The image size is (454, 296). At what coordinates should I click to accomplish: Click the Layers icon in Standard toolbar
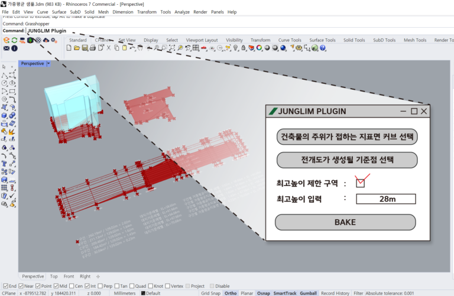(251, 48)
